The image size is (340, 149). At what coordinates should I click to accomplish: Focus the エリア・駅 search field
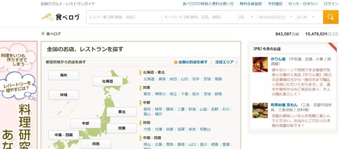coord(124,17)
